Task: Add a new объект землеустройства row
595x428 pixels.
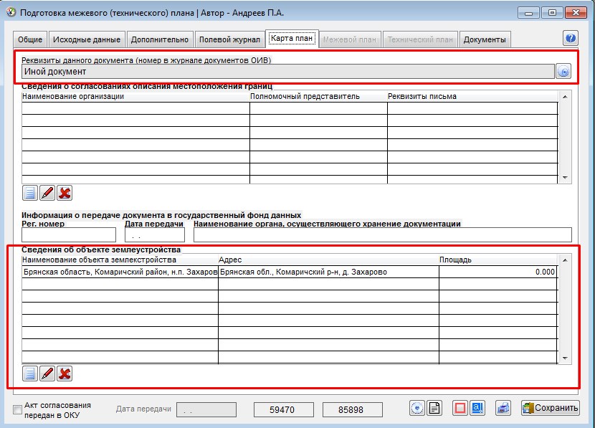Action: (x=30, y=374)
